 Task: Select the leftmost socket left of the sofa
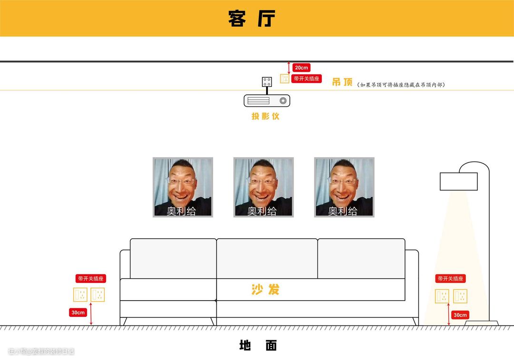click(x=80, y=295)
